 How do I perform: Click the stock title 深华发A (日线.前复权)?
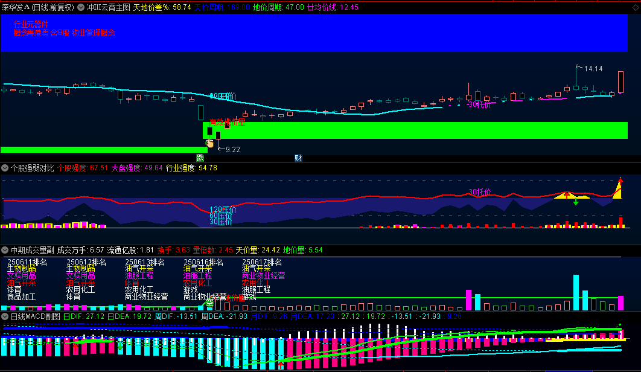pos(38,7)
